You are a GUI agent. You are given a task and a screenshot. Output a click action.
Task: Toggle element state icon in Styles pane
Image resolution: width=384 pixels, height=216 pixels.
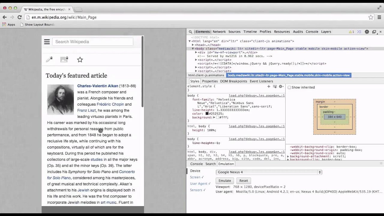pyautogui.click(x=275, y=86)
